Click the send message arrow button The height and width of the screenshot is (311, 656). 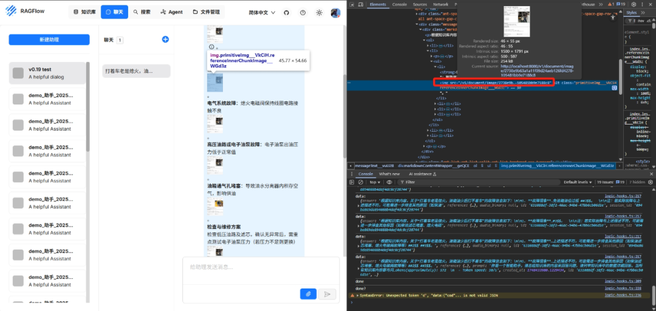click(327, 294)
